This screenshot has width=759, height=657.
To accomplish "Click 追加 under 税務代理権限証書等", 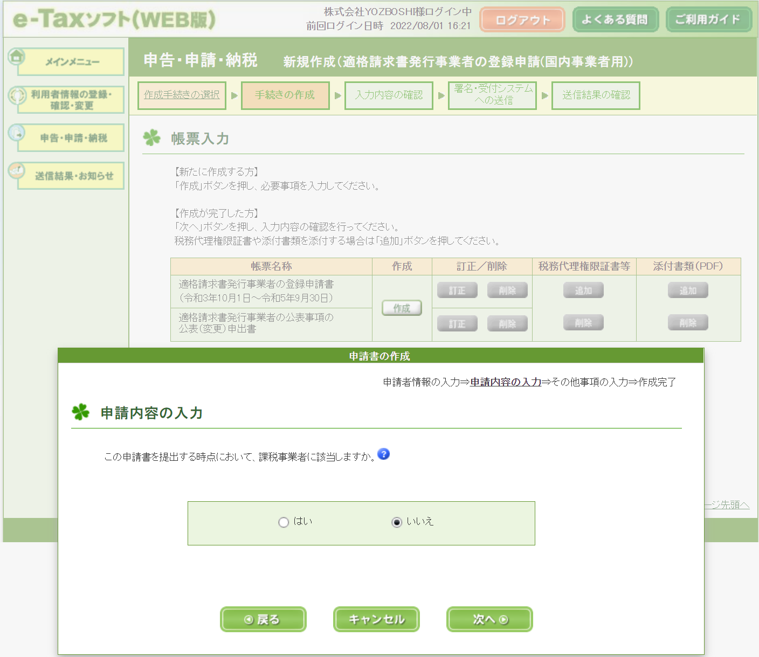I will 583,291.
